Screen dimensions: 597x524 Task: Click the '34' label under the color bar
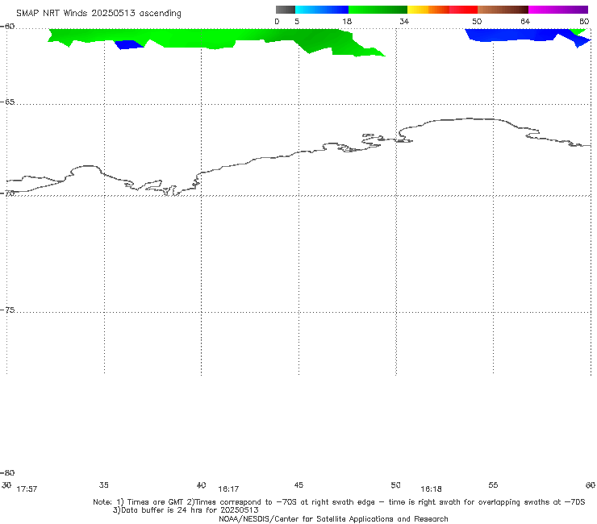404,22
